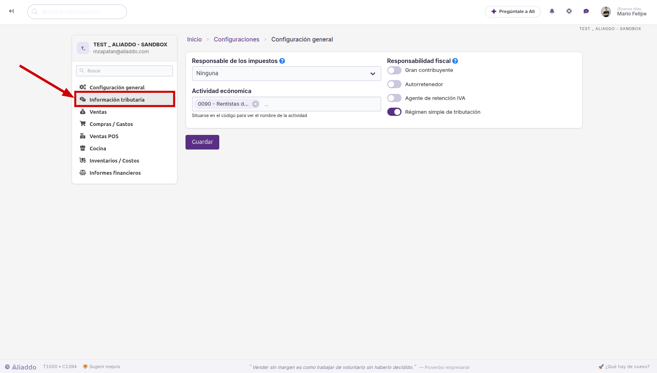Open the notifications bell
The width and height of the screenshot is (657, 373).
552,11
